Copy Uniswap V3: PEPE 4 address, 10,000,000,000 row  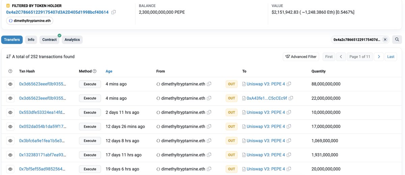pos(289,112)
